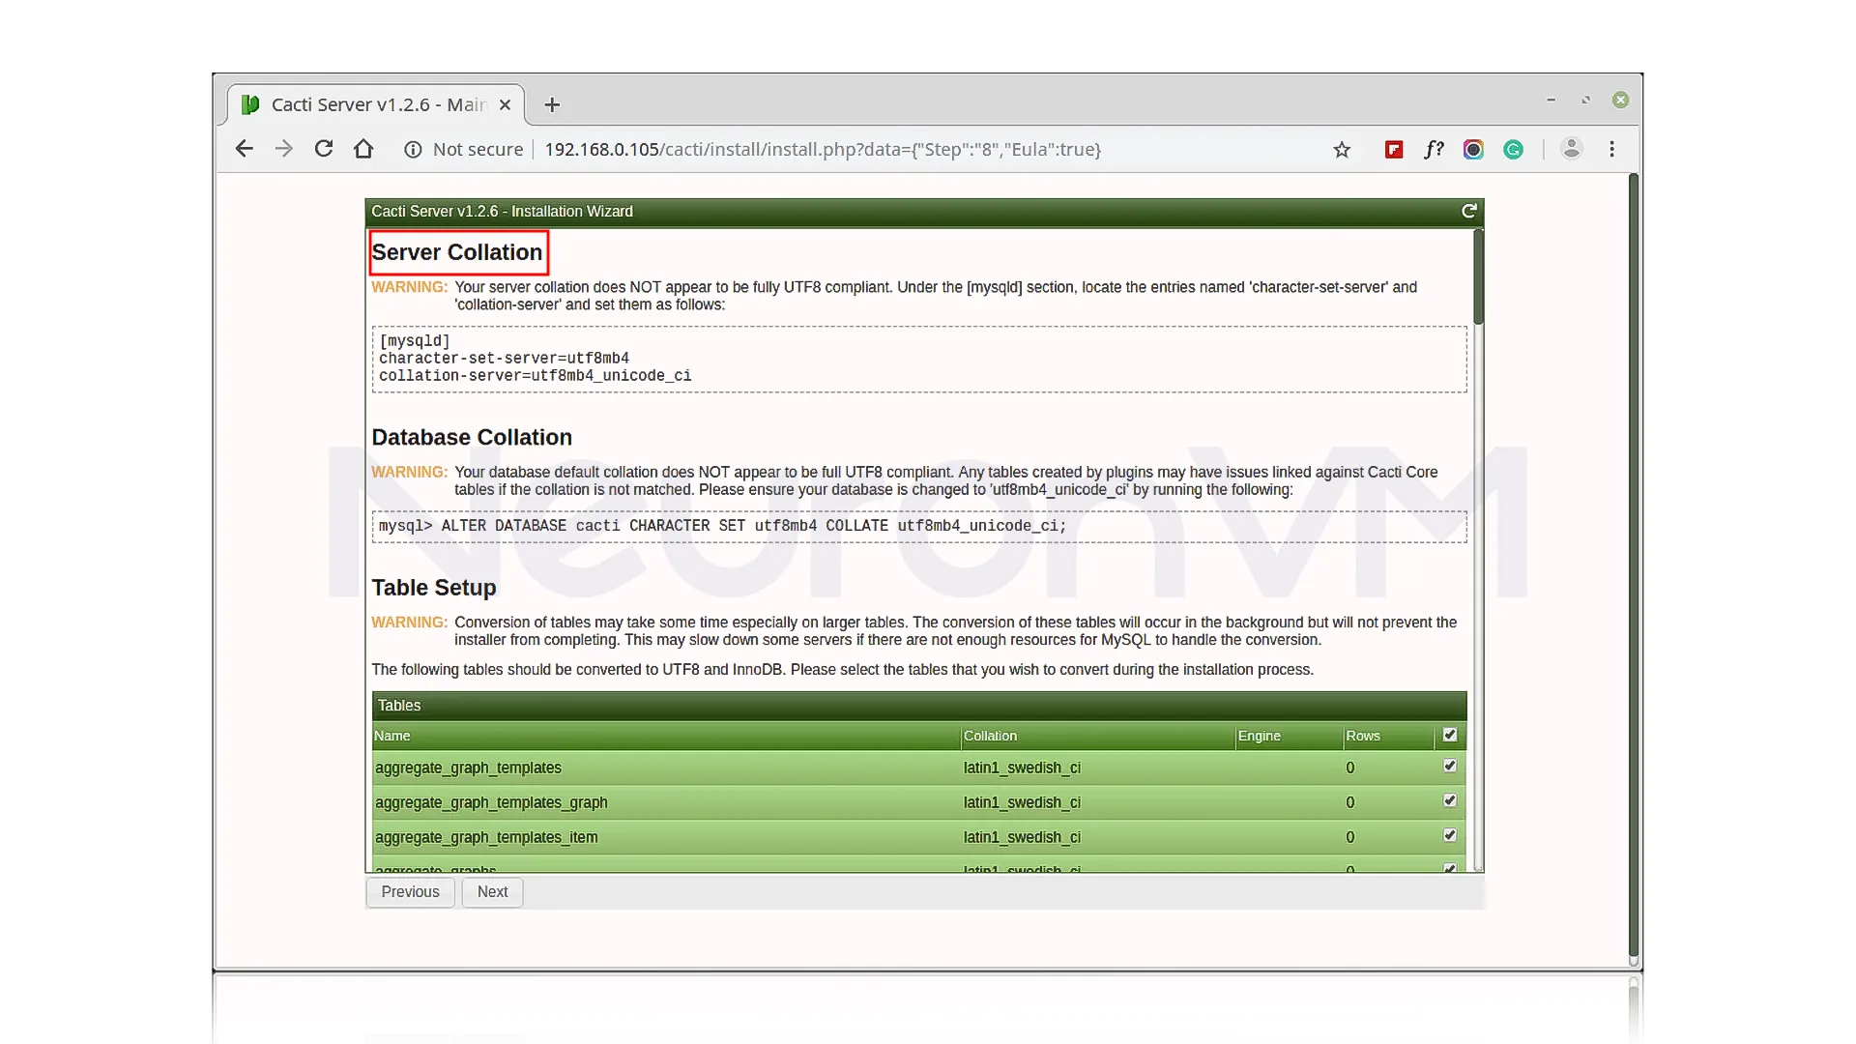The image size is (1856, 1044).
Task: Maximize the browser window
Action: (x=1585, y=100)
